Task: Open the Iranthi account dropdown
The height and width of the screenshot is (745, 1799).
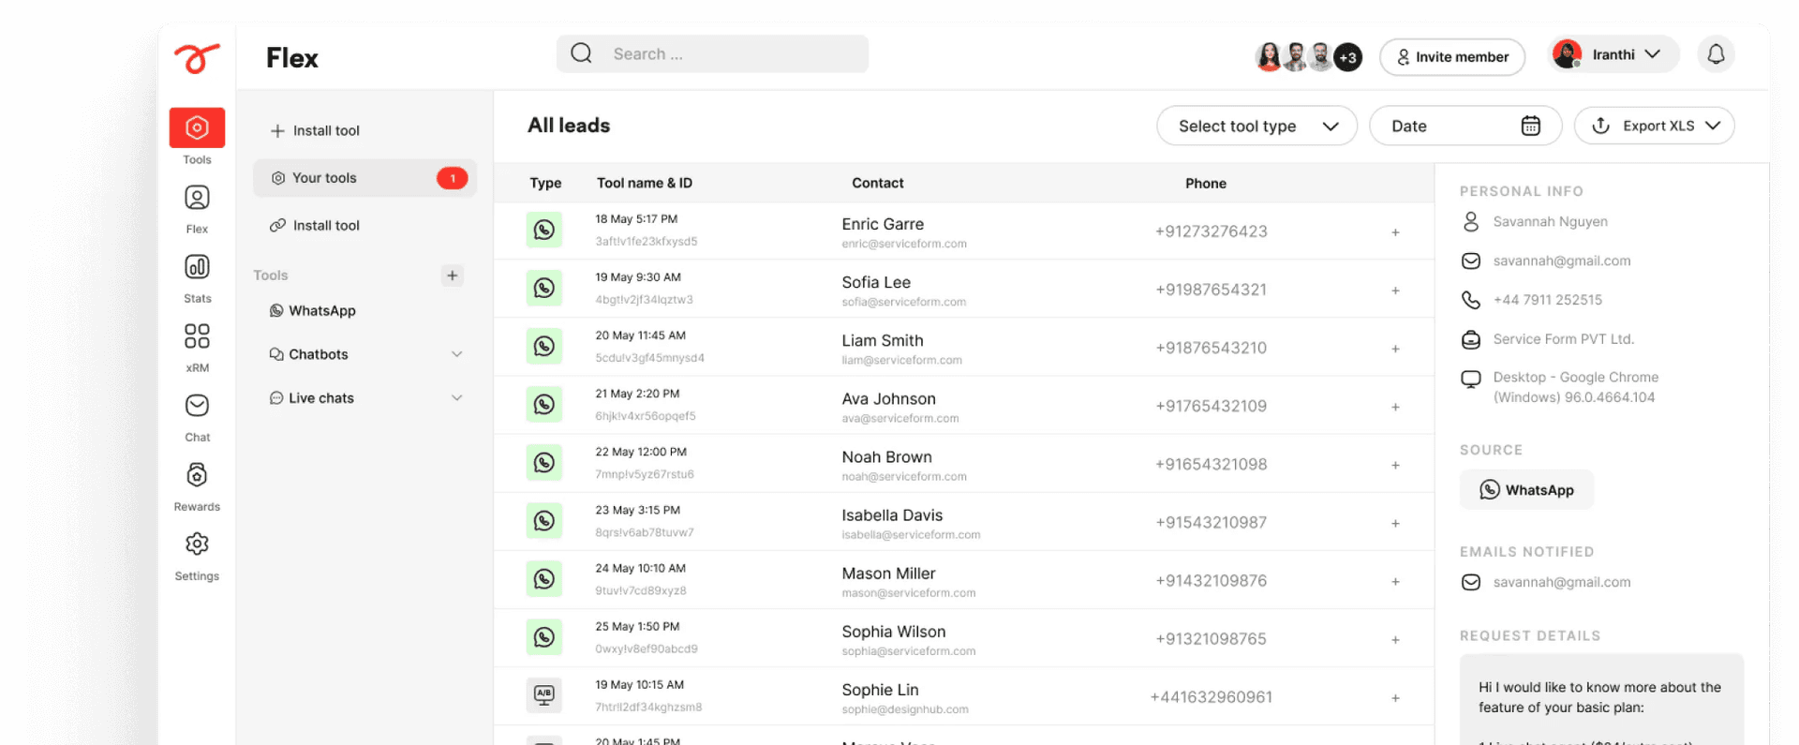Action: [1613, 54]
